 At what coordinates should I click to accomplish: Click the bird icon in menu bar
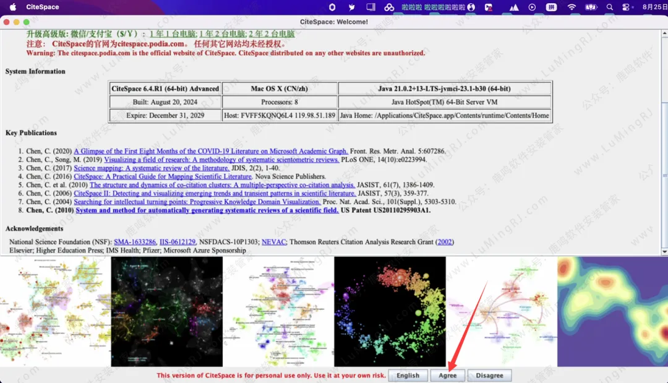point(351,7)
